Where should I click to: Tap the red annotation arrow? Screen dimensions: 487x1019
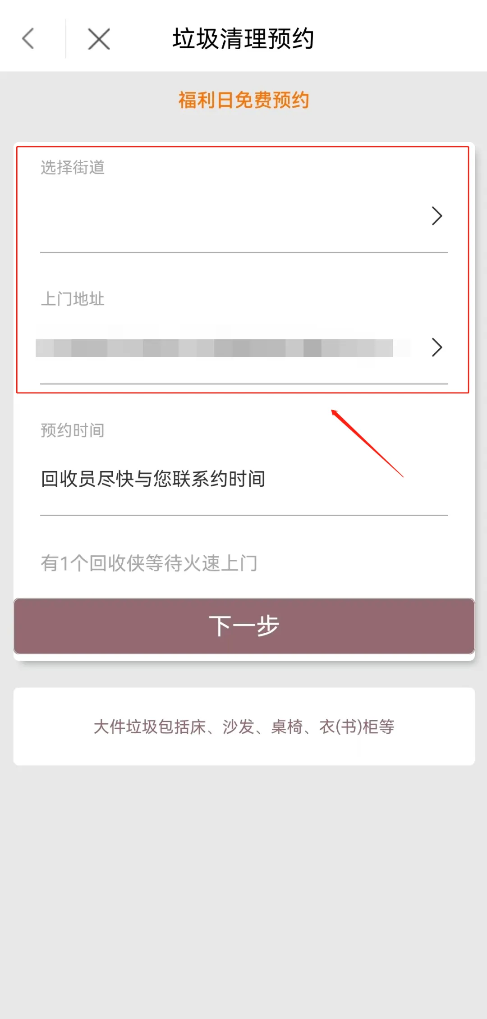367,443
